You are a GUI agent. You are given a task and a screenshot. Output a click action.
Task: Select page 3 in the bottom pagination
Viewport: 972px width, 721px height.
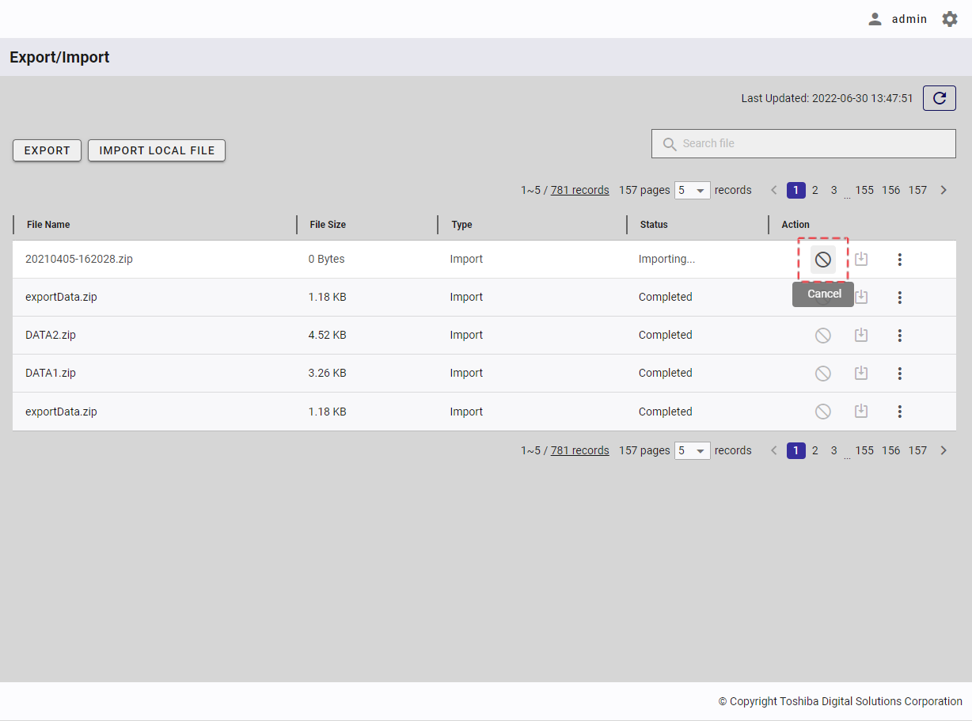click(834, 450)
